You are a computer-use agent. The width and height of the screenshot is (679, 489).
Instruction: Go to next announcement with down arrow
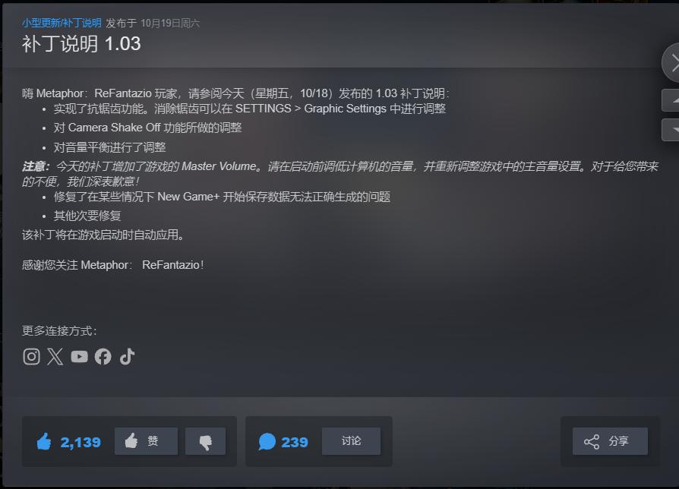coord(671,129)
